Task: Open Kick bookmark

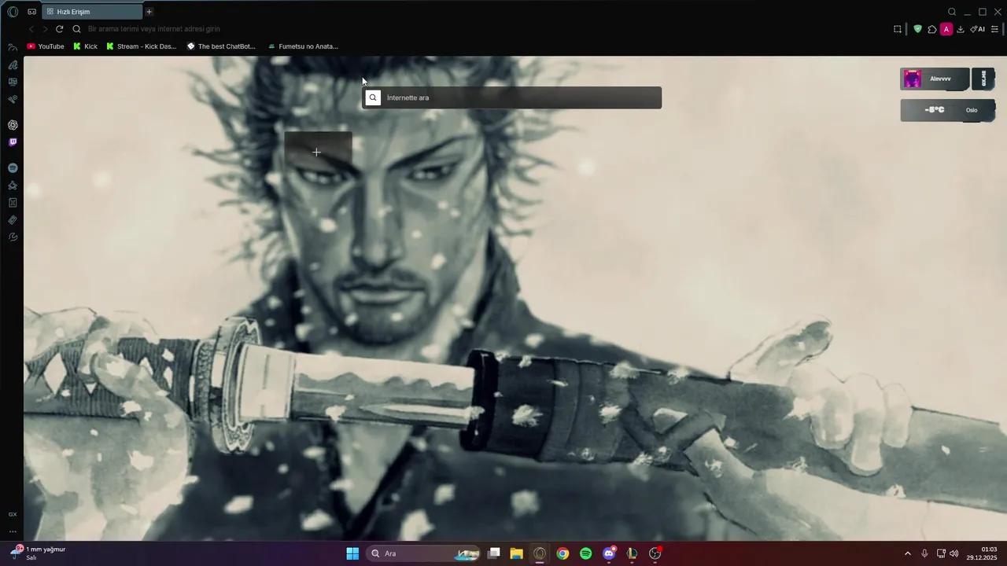Action: pyautogui.click(x=85, y=46)
